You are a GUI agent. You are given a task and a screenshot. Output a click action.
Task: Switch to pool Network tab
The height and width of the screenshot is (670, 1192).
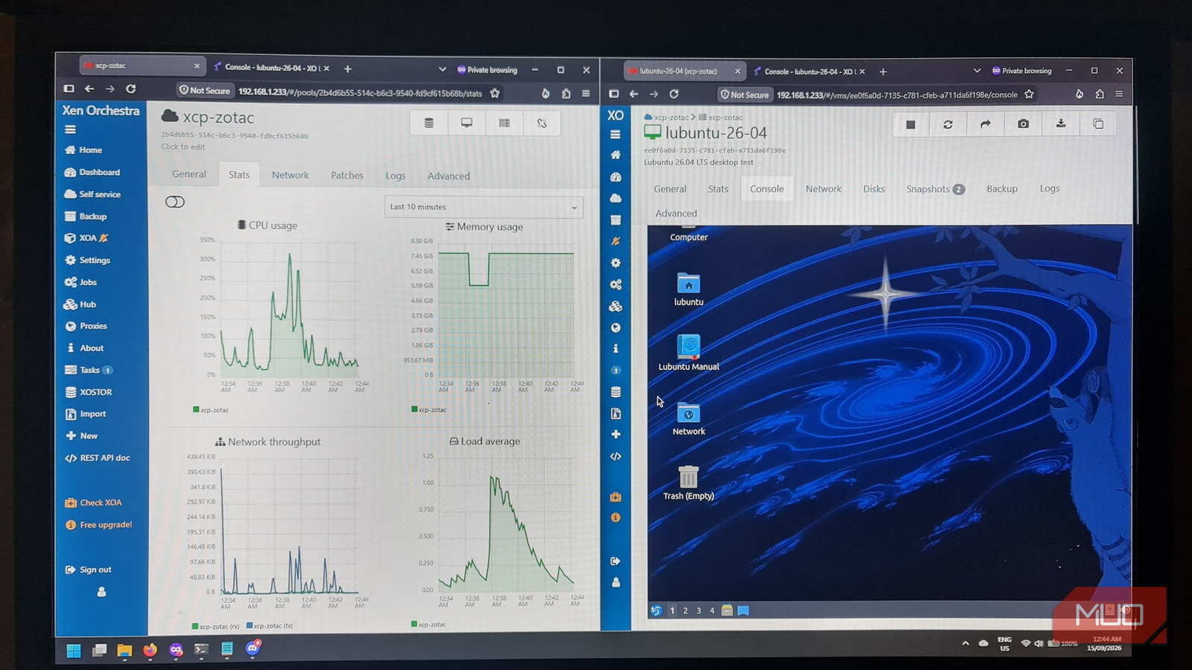click(x=290, y=175)
